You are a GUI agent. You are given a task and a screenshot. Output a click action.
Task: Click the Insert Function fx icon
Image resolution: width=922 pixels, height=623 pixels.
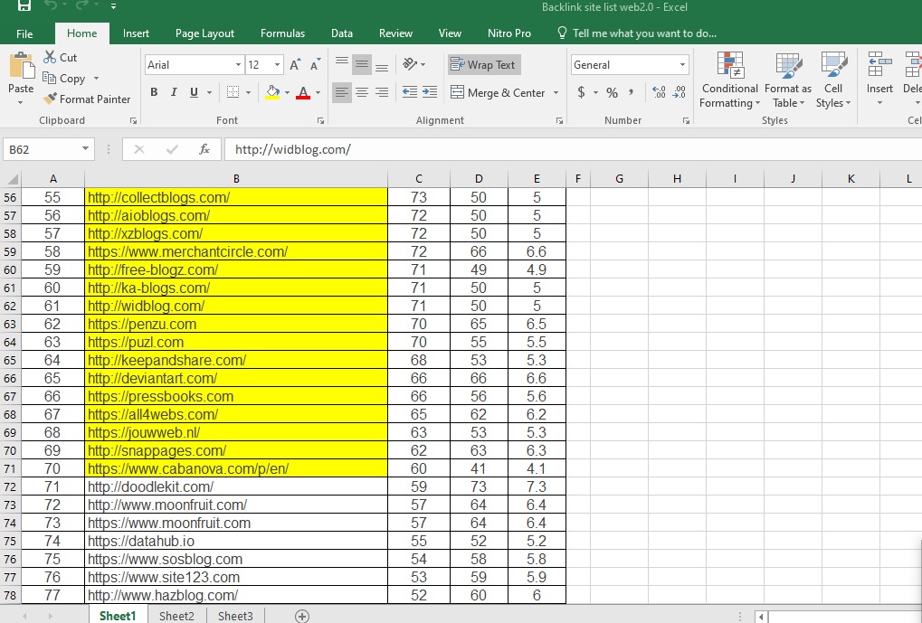[204, 150]
